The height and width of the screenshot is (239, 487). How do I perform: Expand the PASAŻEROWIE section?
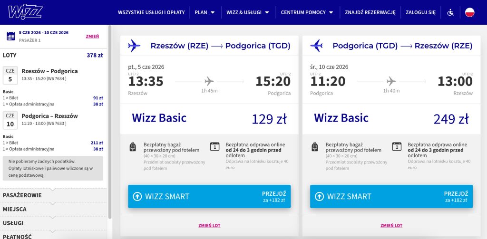(x=22, y=195)
